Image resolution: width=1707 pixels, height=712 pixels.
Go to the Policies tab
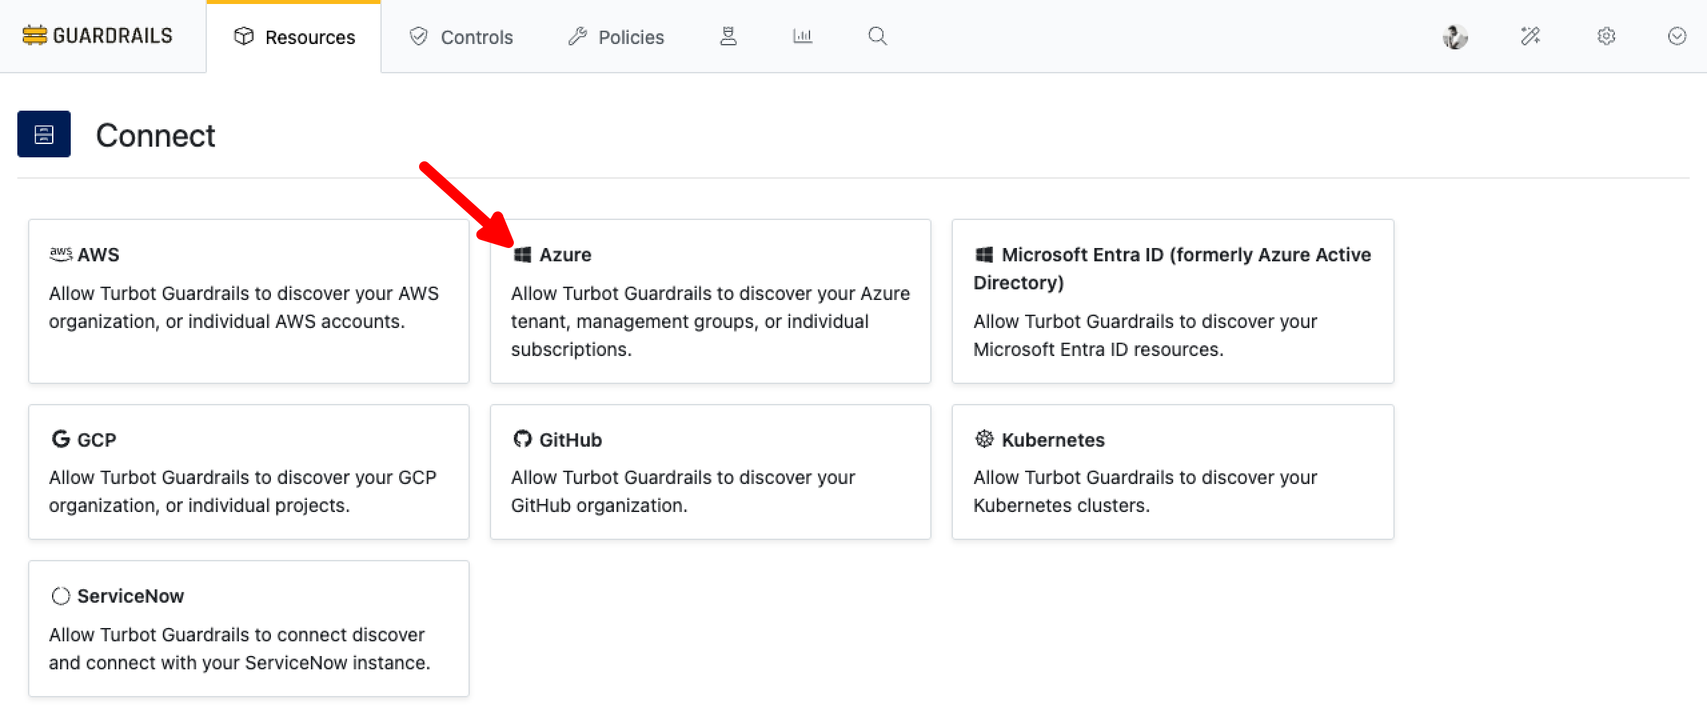[x=616, y=37]
